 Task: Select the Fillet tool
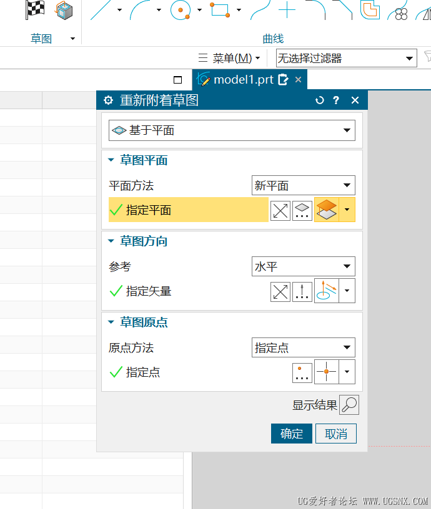pyautogui.click(x=315, y=10)
